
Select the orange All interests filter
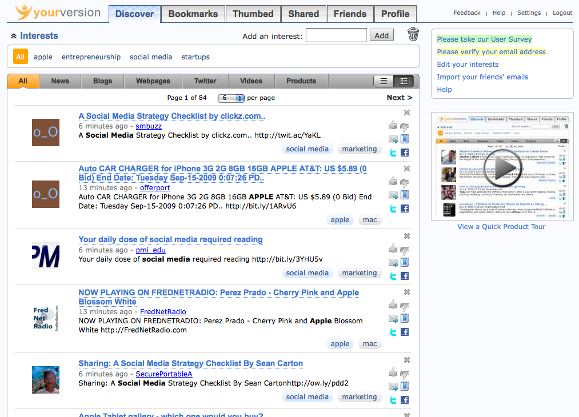[x=21, y=57]
